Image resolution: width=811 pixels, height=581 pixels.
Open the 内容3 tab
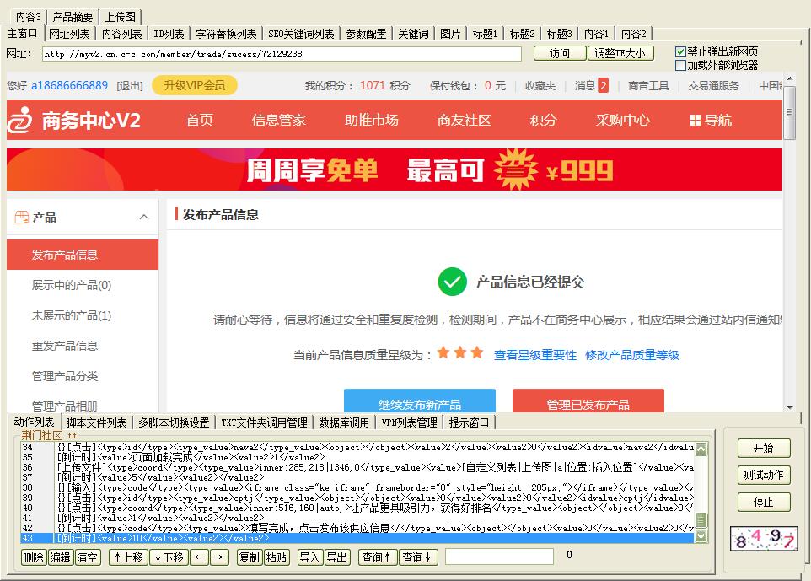click(x=29, y=17)
